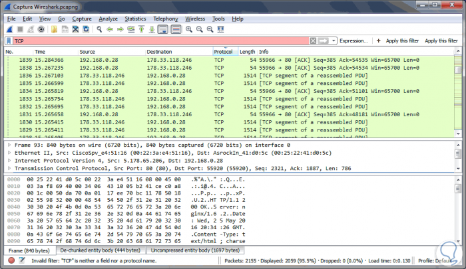Viewport: 466px width, 269px height.
Task: Sort by the Destination column header
Action: click(x=179, y=52)
